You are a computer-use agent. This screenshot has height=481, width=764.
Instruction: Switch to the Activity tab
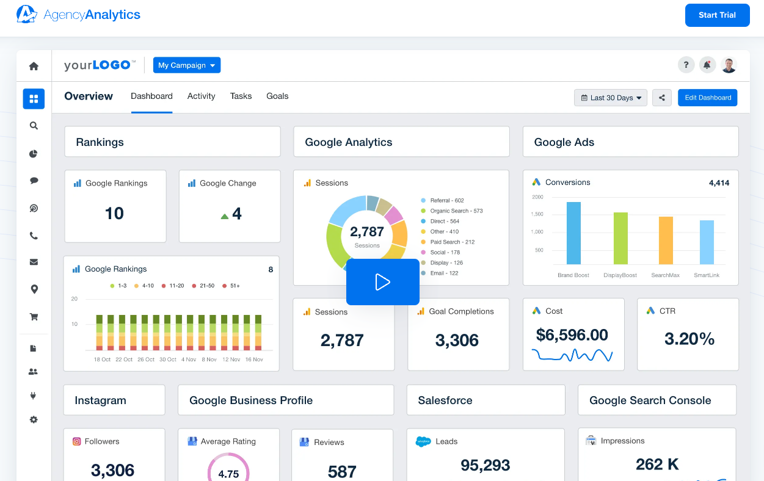coord(202,96)
